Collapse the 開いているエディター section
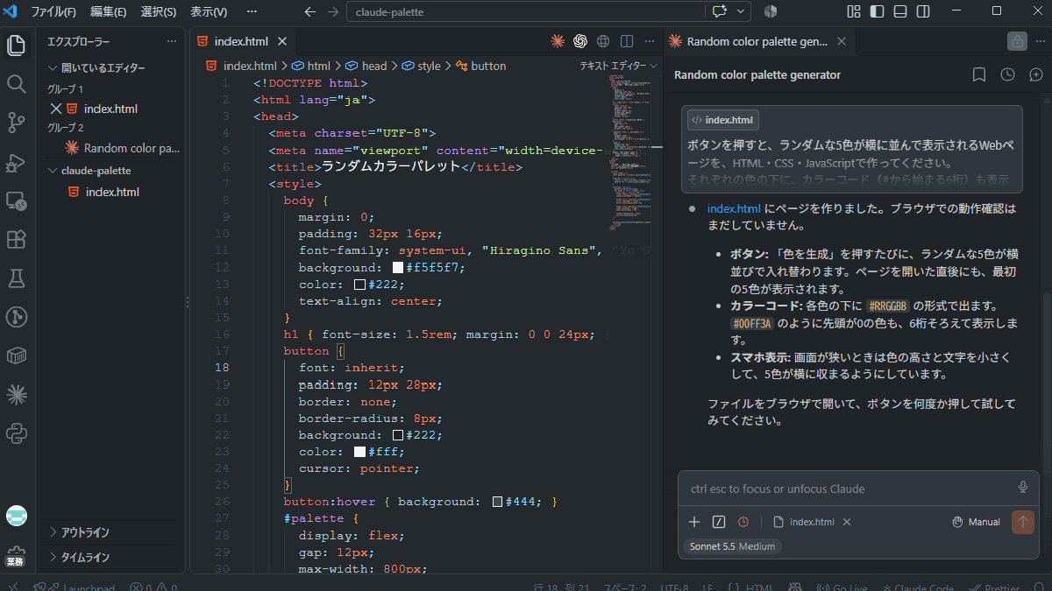The height and width of the screenshot is (591, 1052). tap(111, 68)
